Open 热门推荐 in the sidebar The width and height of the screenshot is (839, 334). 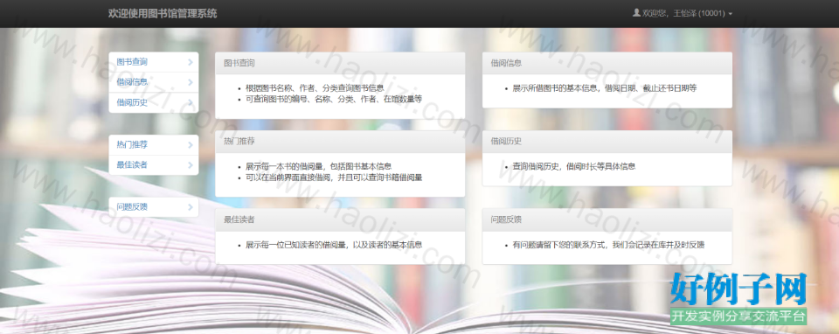point(154,144)
